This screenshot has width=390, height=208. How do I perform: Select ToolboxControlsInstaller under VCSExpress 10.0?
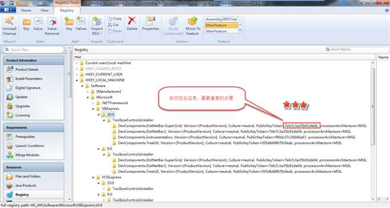[x=133, y=189]
